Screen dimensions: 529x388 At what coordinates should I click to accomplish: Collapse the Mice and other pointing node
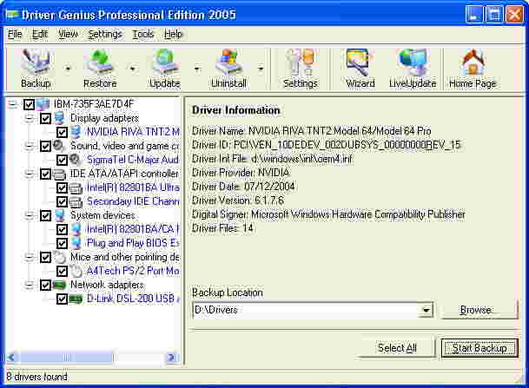[30, 257]
